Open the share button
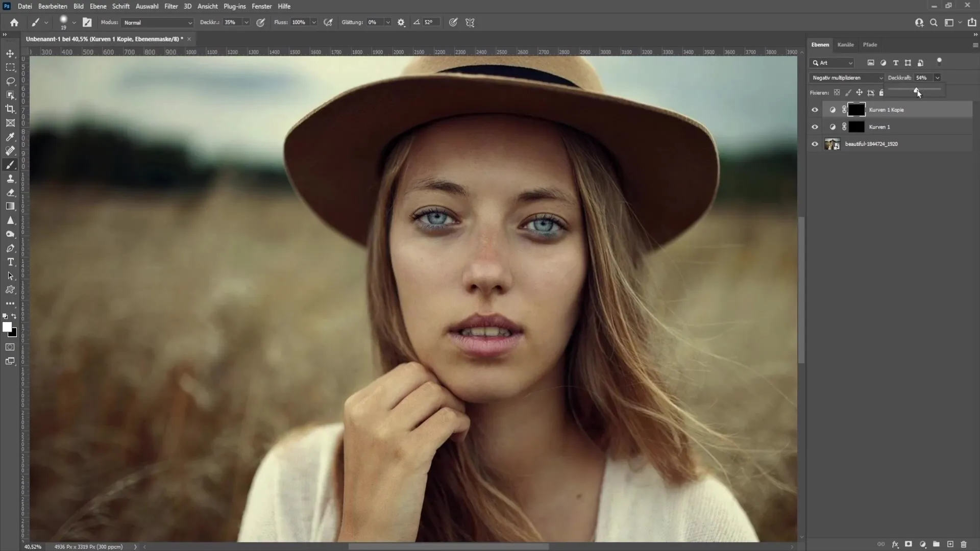 [x=972, y=22]
